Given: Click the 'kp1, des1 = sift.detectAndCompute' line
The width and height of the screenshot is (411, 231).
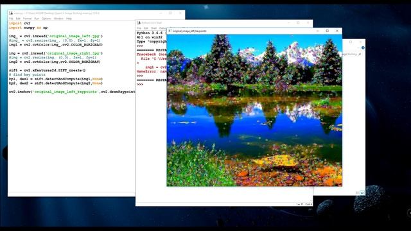Looking at the screenshot, I should click(x=56, y=79).
